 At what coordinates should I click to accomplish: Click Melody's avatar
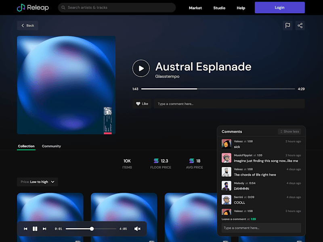227,186
